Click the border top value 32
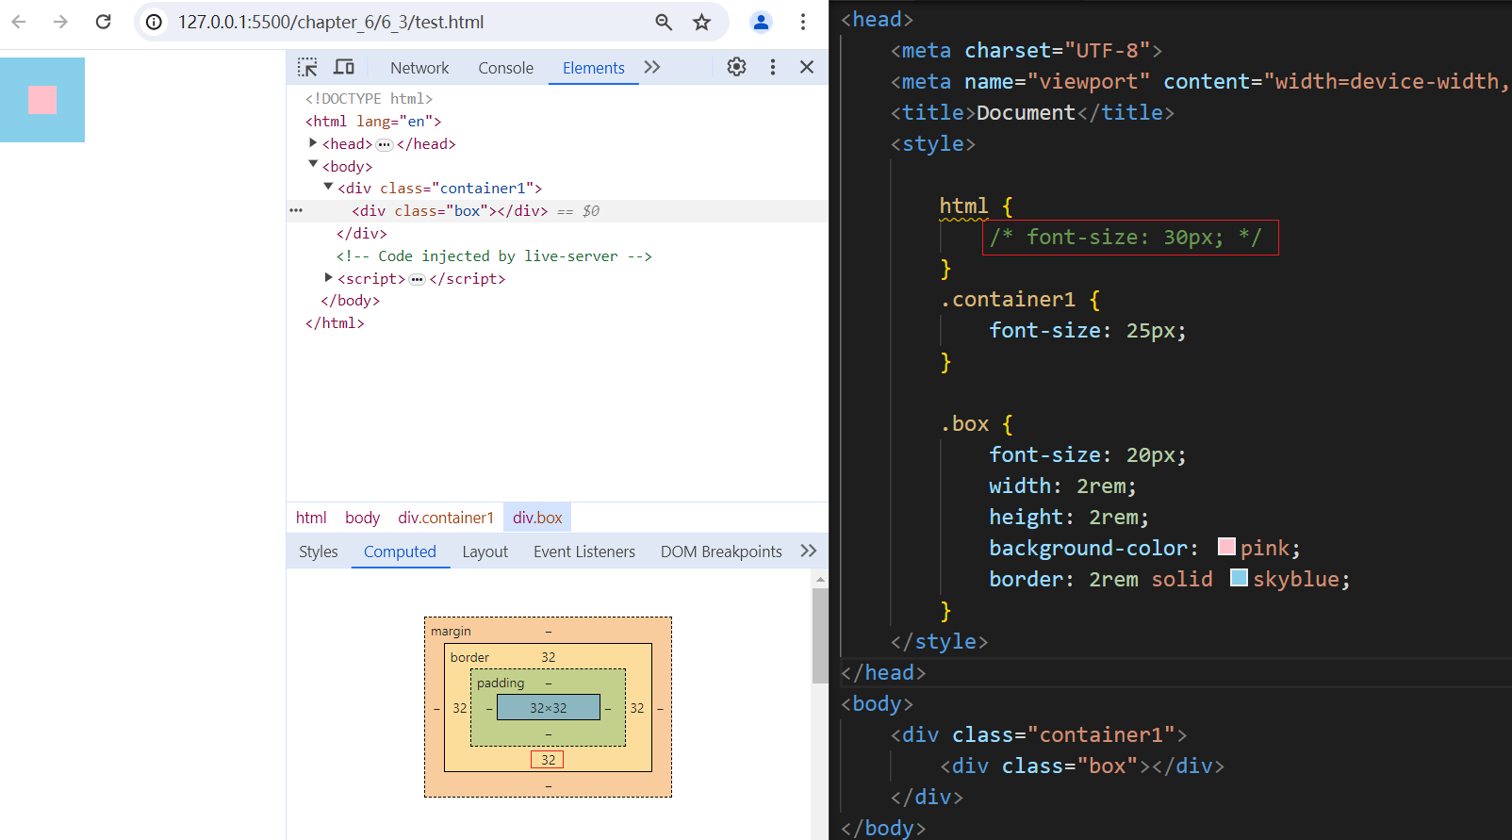 click(549, 657)
